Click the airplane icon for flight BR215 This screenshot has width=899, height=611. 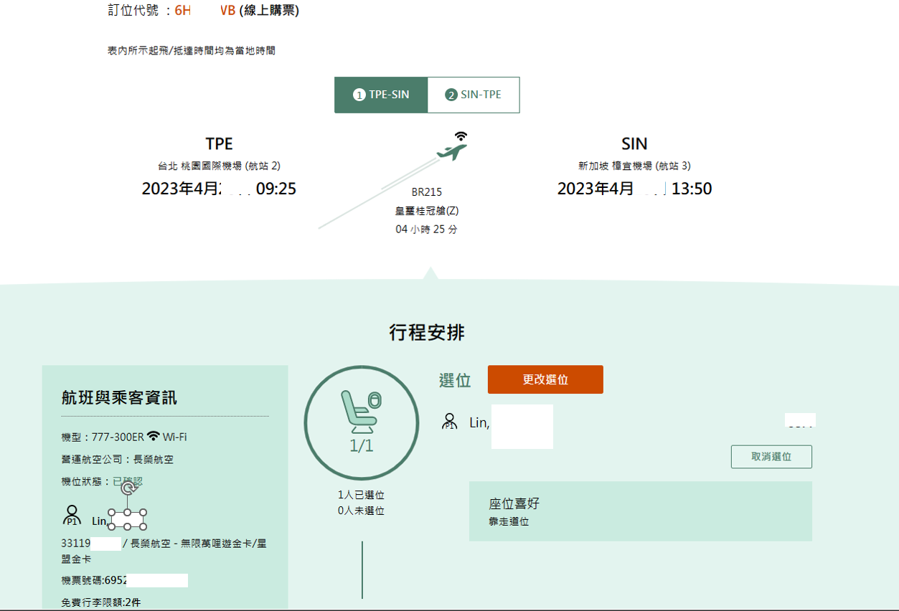pos(450,151)
